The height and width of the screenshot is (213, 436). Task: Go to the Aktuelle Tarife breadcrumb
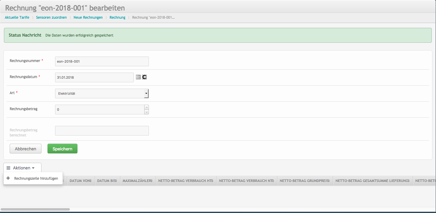(x=17, y=18)
